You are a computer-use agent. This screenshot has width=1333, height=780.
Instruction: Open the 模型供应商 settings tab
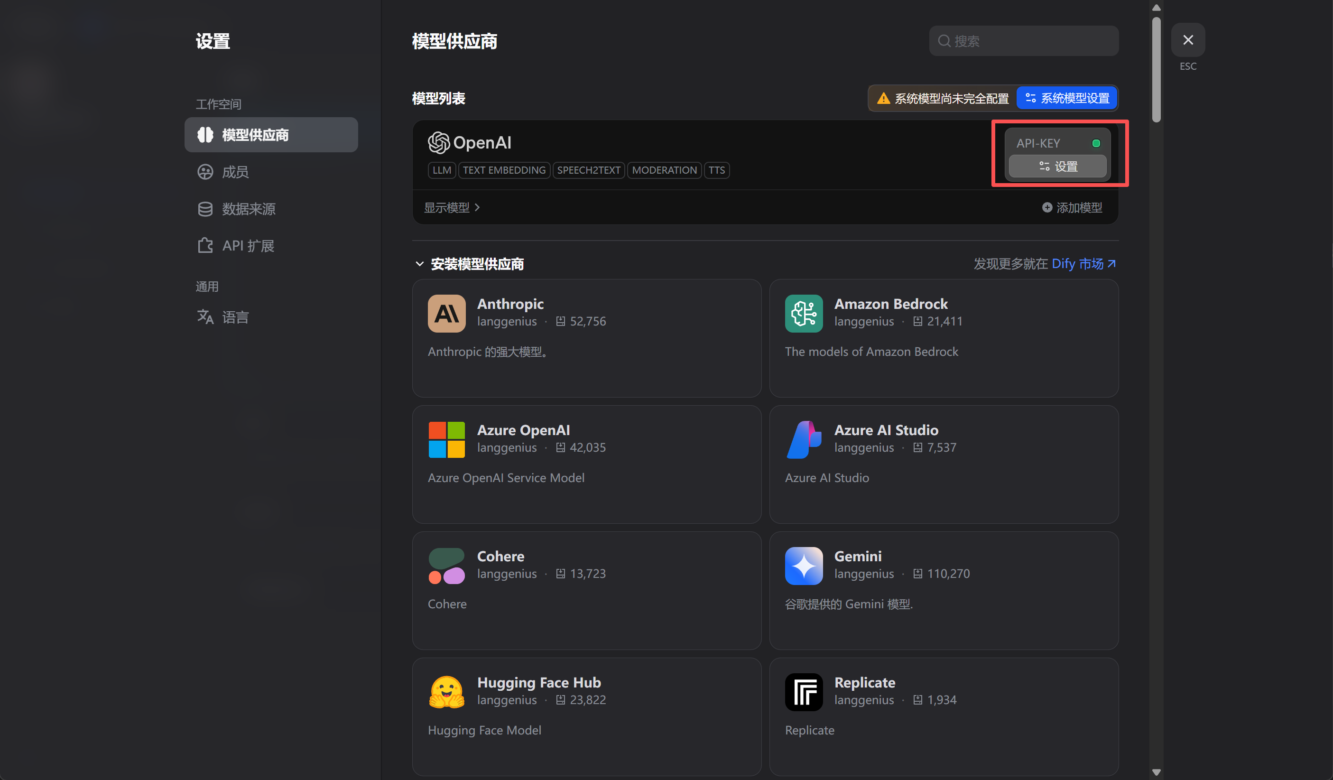(271, 135)
